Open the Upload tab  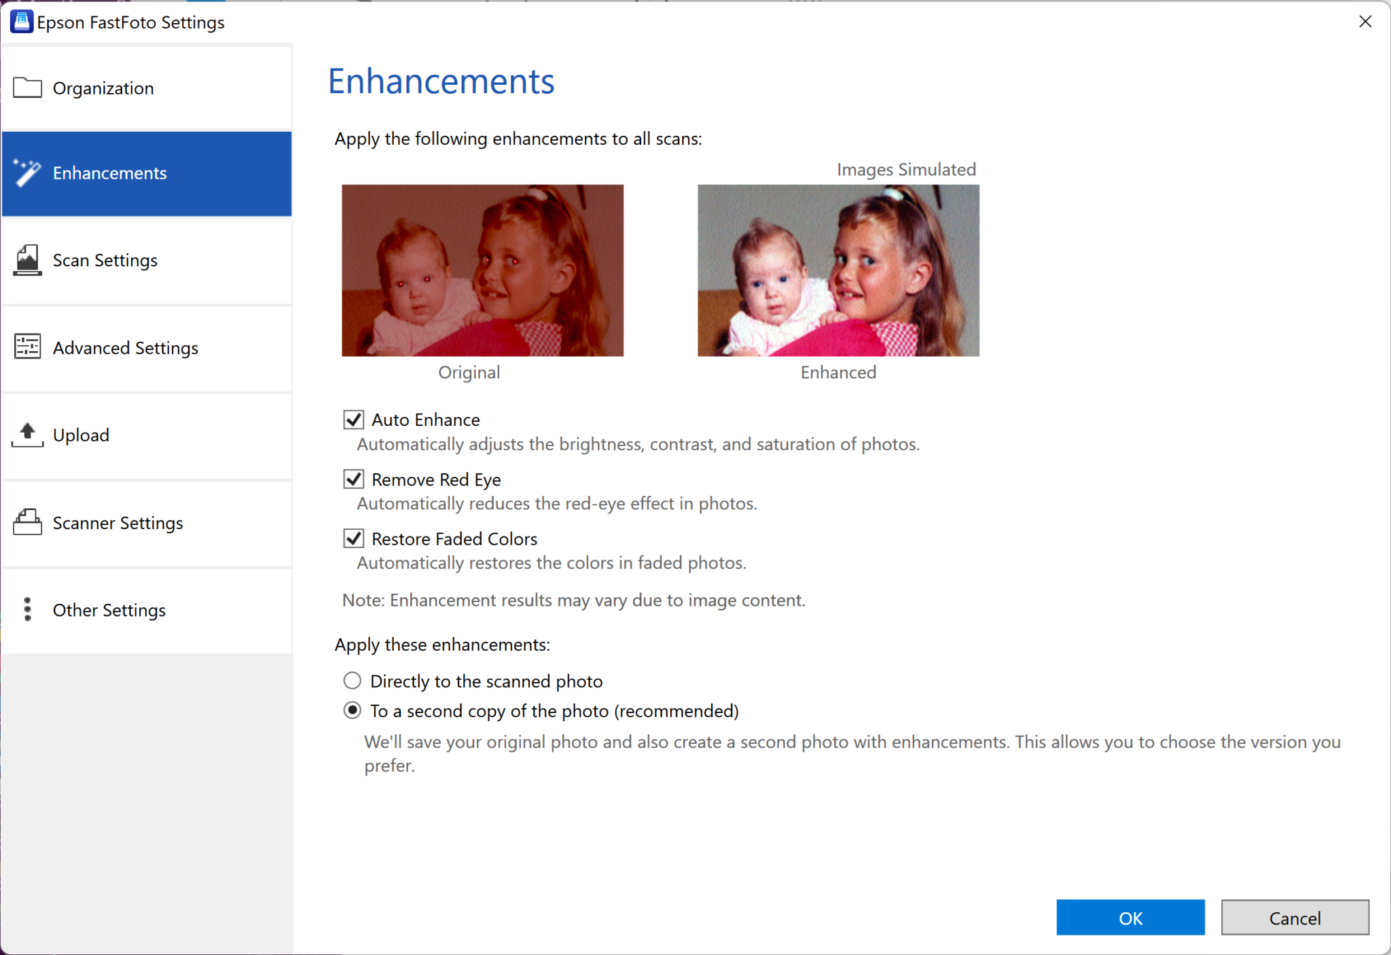[x=147, y=435]
